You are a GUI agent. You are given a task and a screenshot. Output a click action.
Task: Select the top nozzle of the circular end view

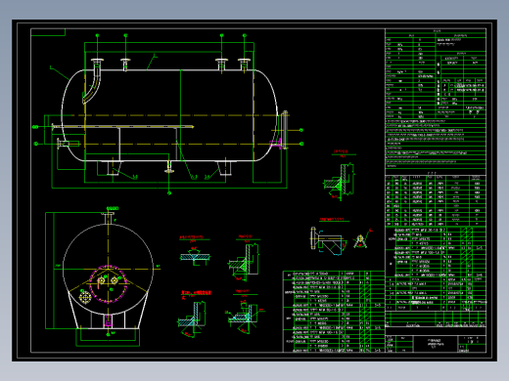coord(108,218)
